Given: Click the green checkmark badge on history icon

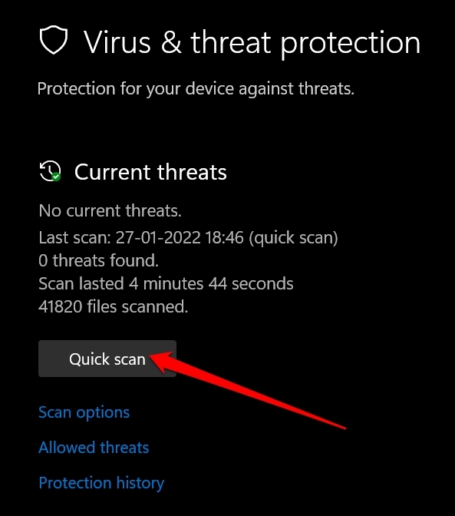Looking at the screenshot, I should click(x=56, y=177).
